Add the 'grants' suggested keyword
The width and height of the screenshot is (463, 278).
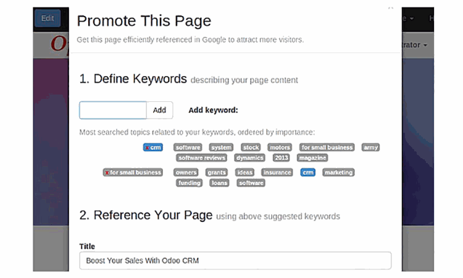(217, 172)
